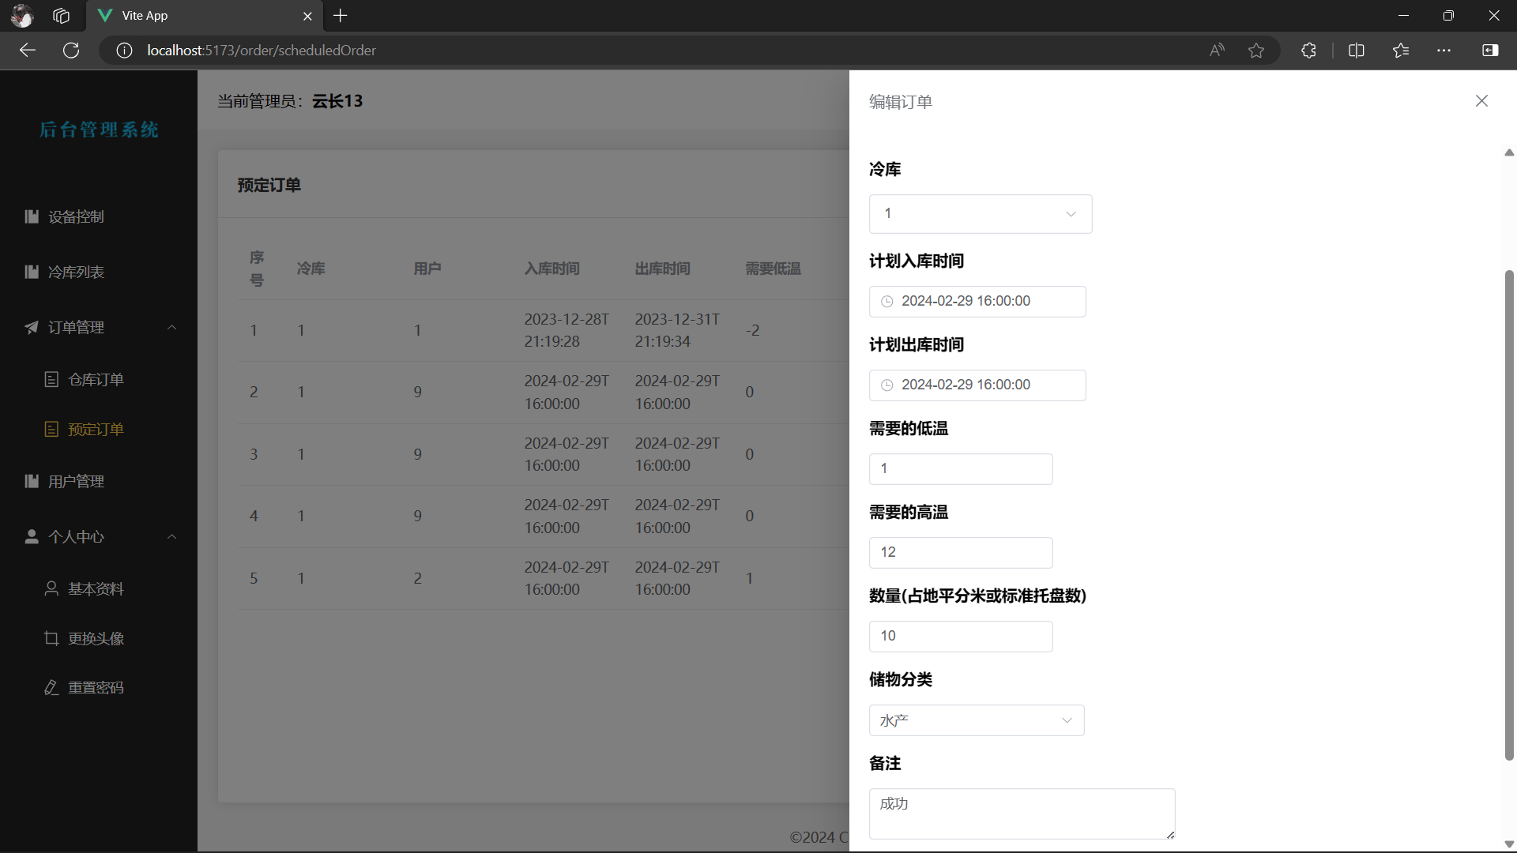
Task: Open the 储物分类 dropdown showing 水产
Action: pos(976,720)
